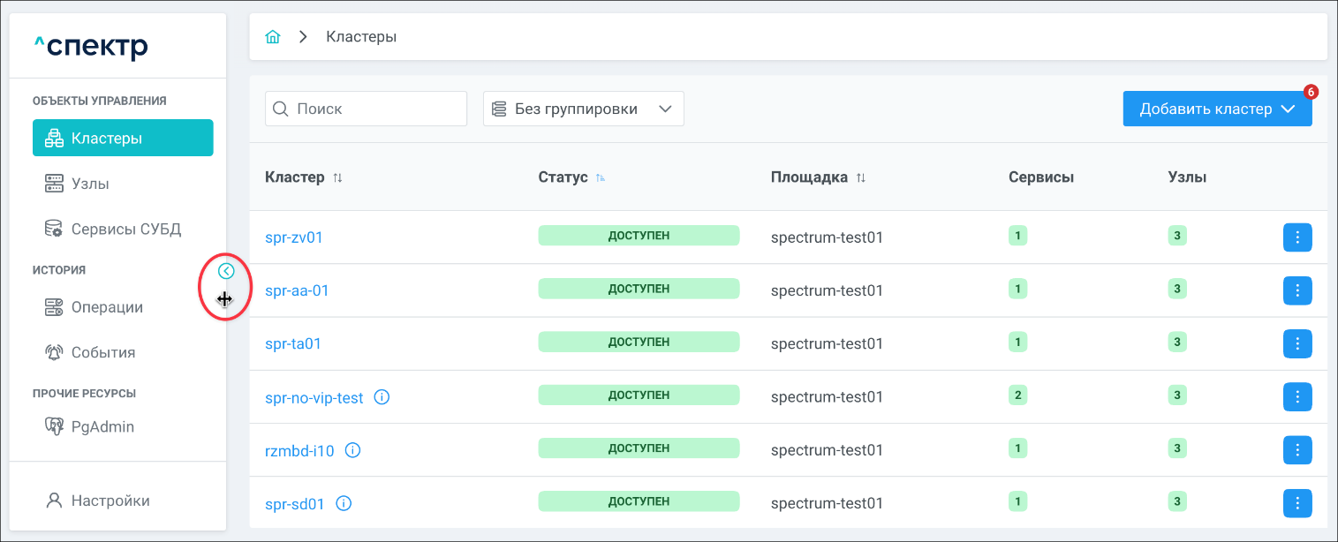
Task: Open three-dot actions menu for spr-ta01
Action: [1296, 343]
